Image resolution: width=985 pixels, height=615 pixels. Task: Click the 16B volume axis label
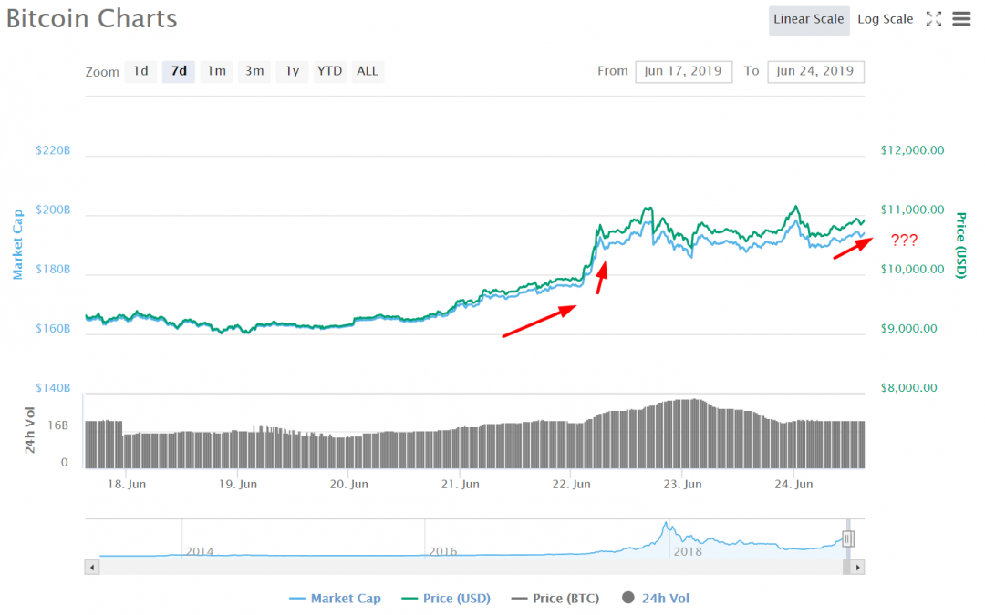[x=57, y=425]
